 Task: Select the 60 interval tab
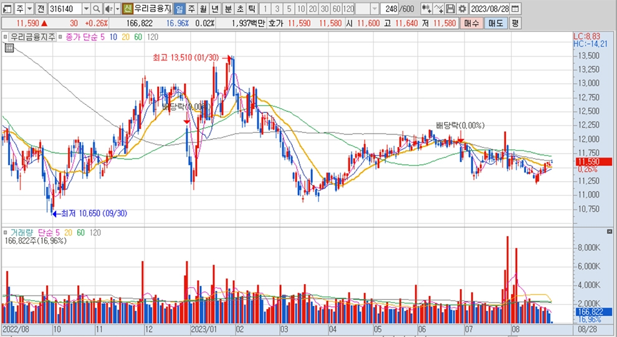coord(336,9)
